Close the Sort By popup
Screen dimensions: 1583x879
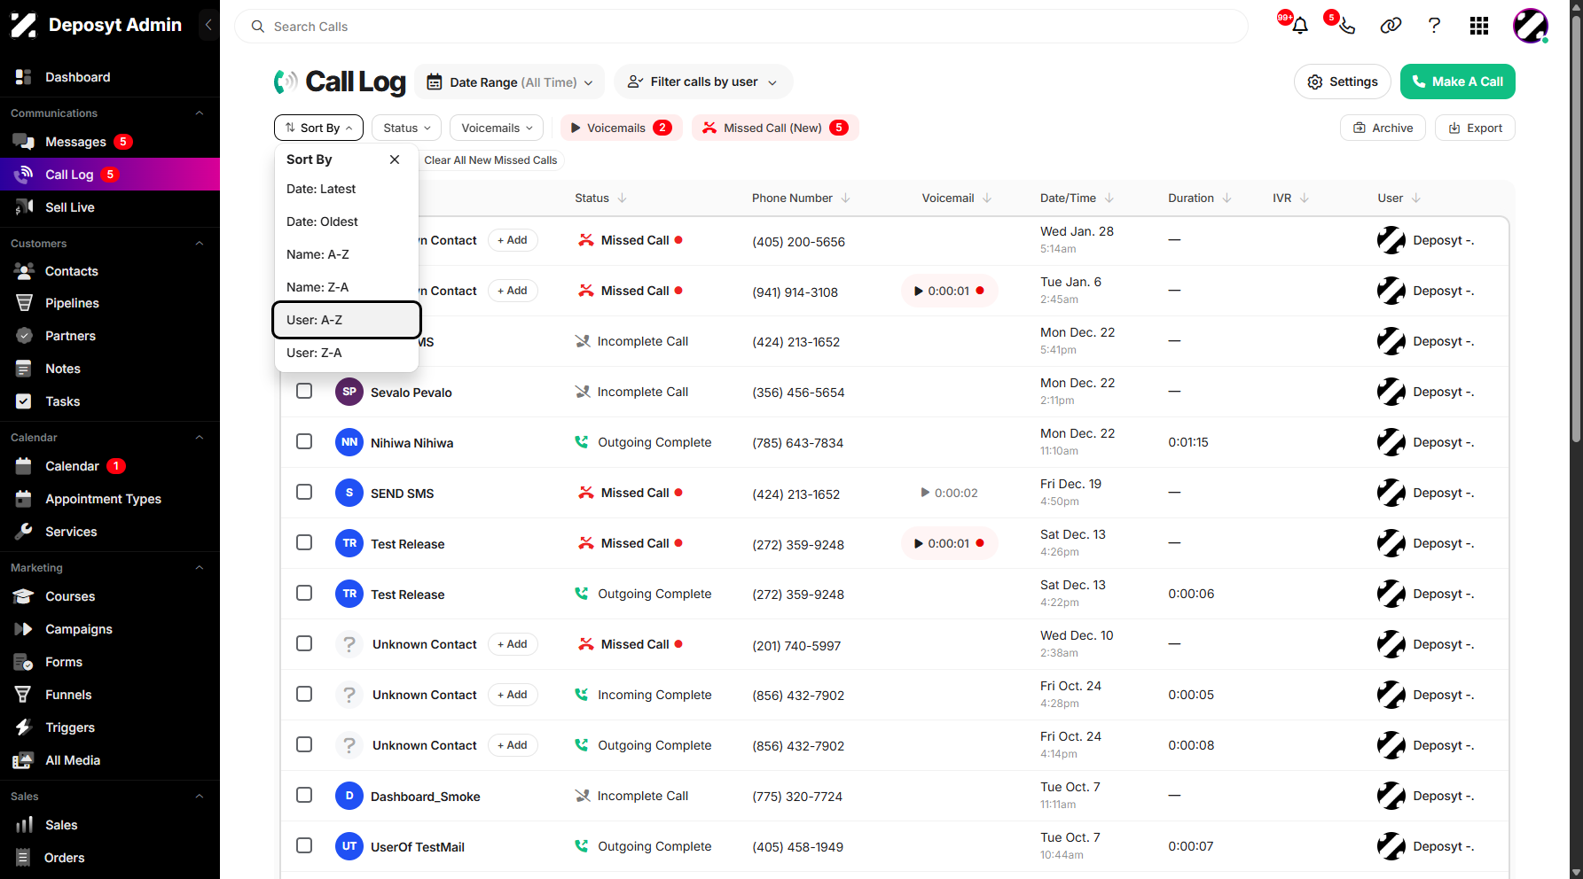pyautogui.click(x=395, y=159)
